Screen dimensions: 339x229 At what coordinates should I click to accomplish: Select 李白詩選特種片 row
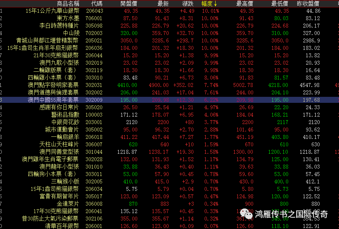tap(170, 26)
